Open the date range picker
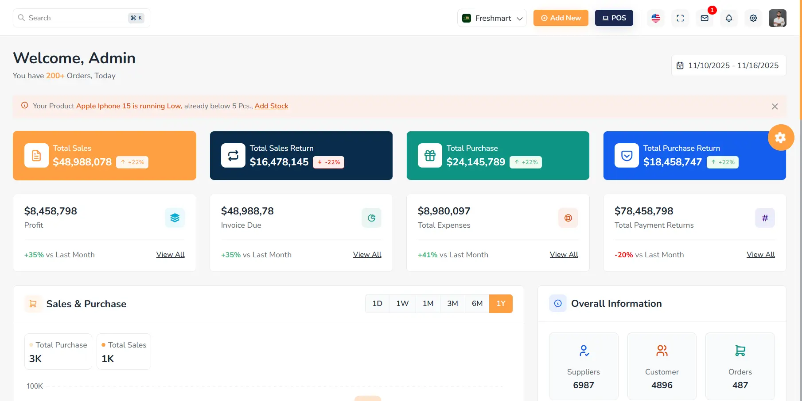This screenshot has width=802, height=401. [x=728, y=65]
